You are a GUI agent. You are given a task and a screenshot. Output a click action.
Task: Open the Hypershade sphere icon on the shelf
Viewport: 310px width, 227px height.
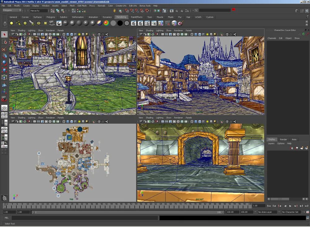(174, 23)
